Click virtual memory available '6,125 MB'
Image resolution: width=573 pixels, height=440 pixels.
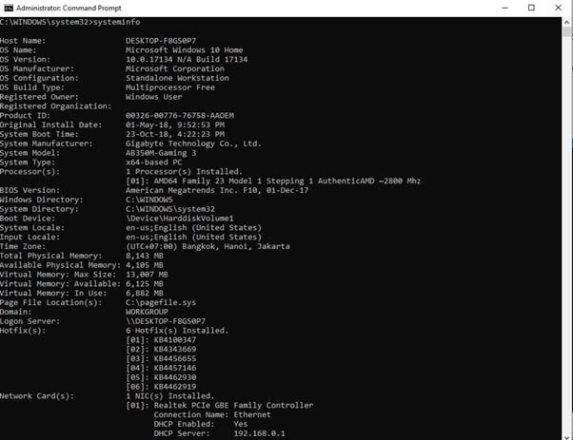pos(145,284)
